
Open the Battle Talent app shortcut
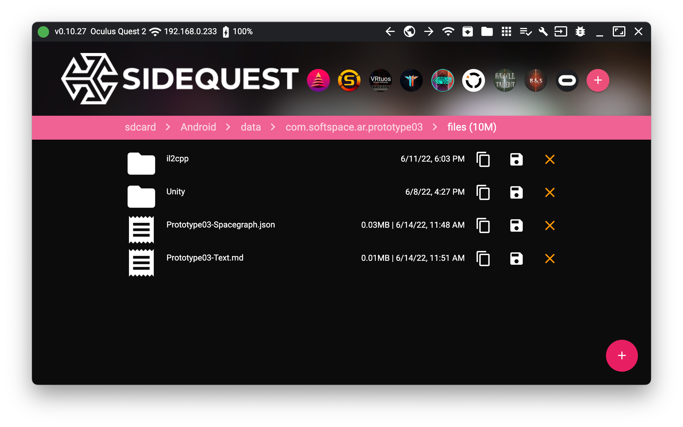pyautogui.click(x=505, y=80)
